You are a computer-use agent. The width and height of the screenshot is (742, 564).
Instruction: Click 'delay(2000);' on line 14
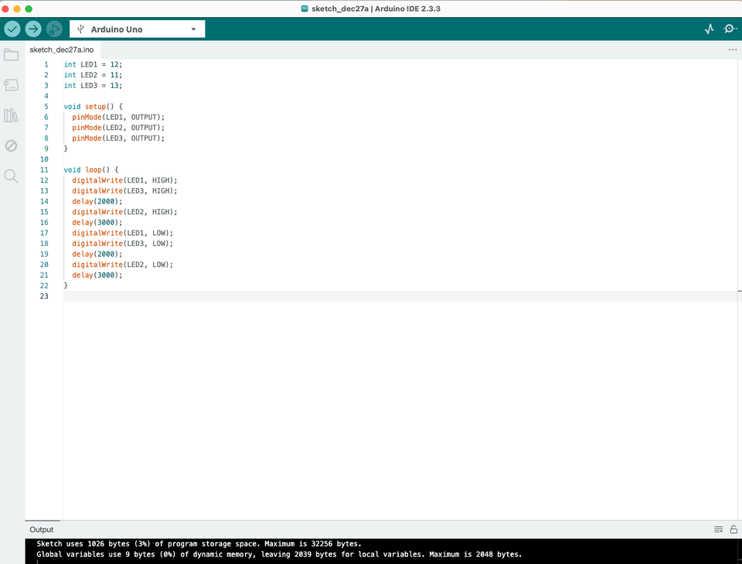click(x=97, y=201)
